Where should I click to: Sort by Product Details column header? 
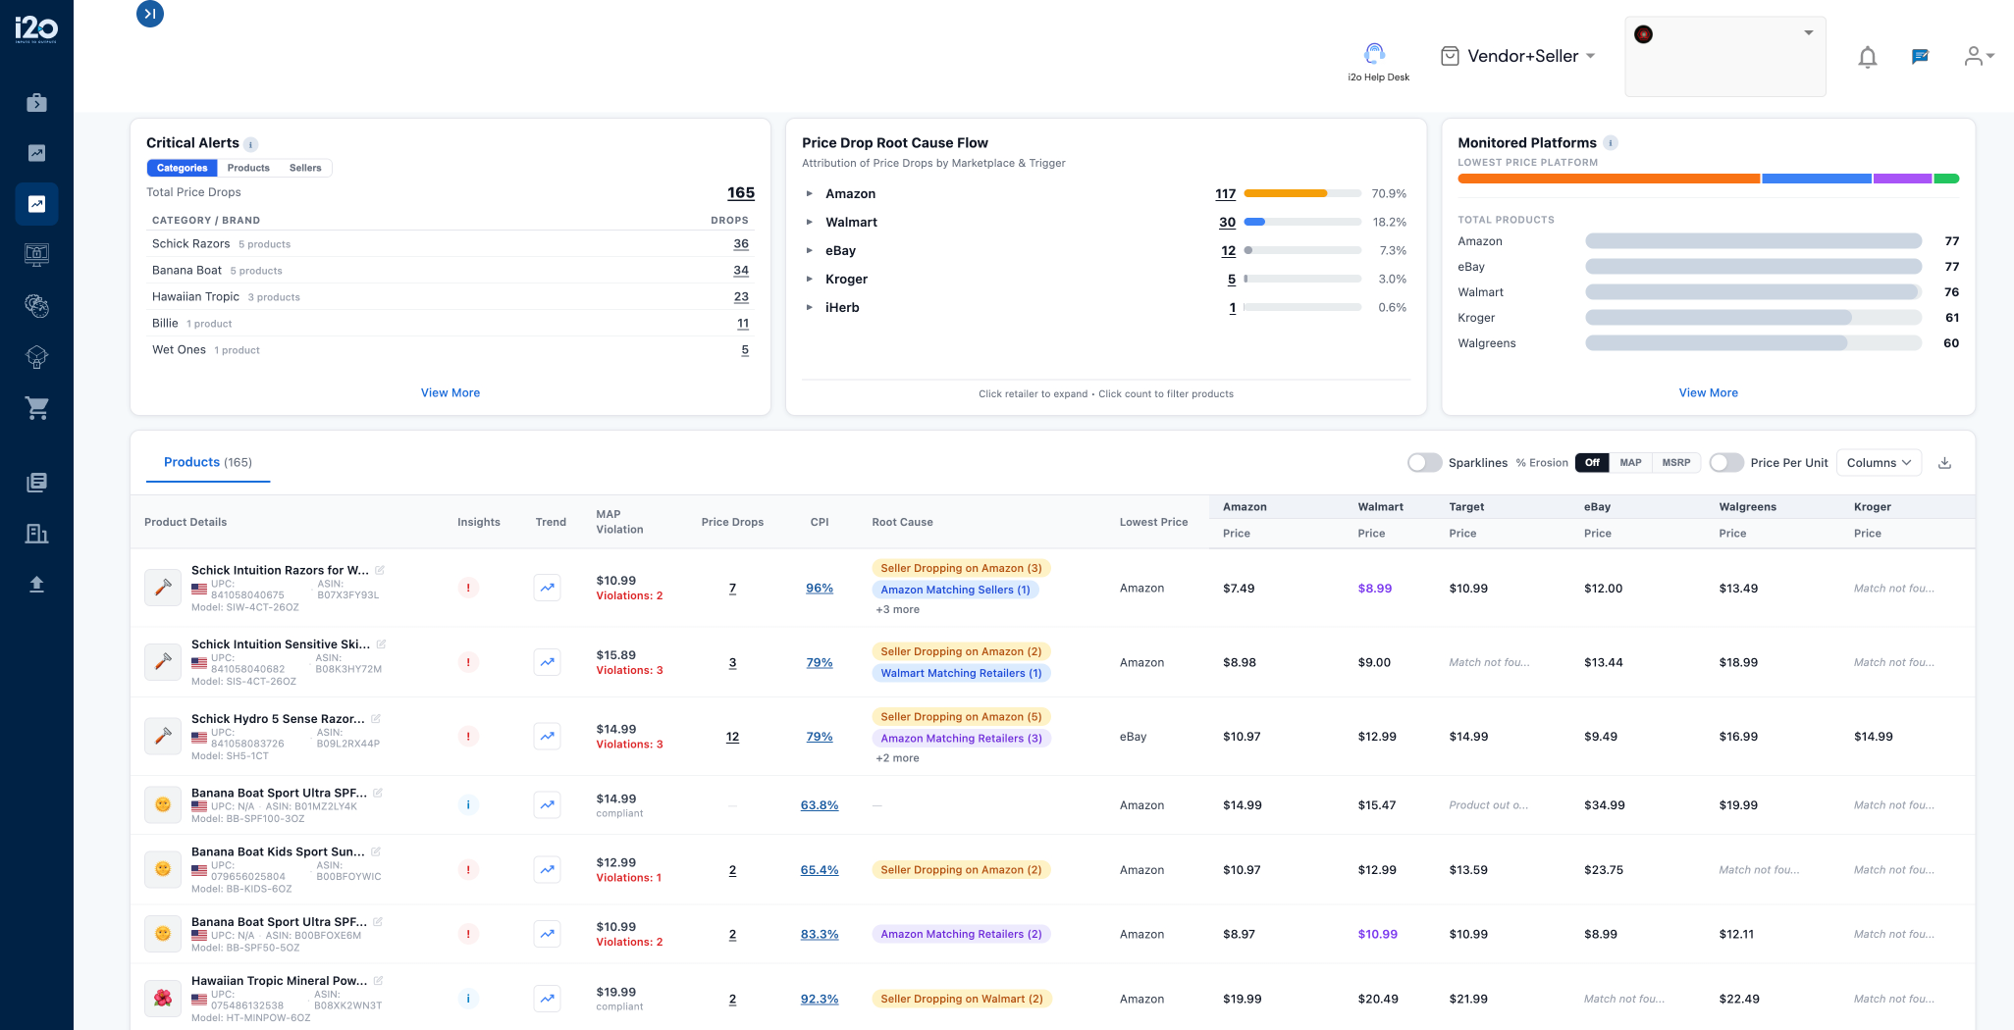point(185,522)
